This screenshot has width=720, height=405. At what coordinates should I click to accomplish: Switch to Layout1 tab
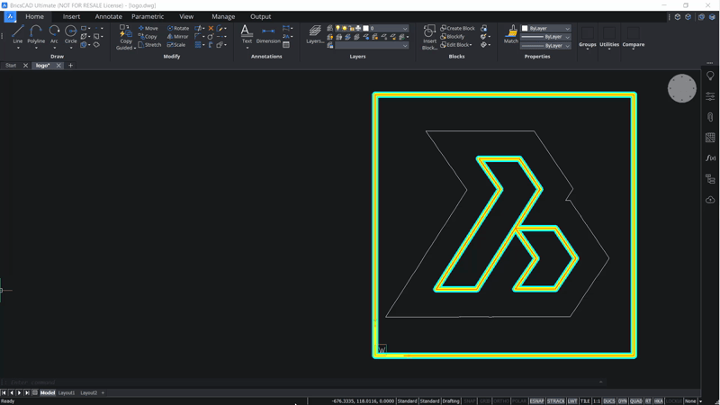coord(66,392)
